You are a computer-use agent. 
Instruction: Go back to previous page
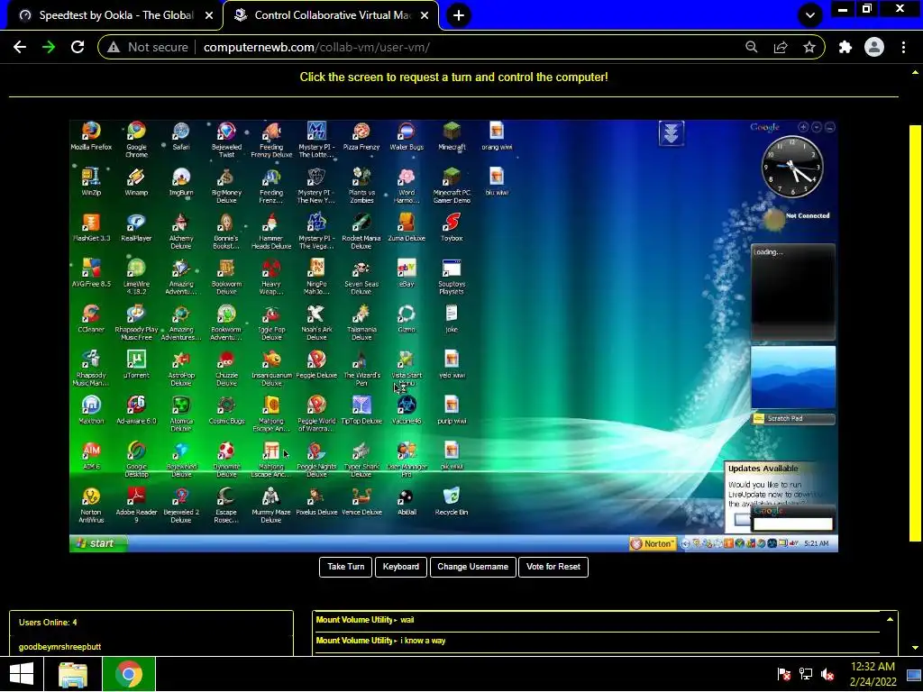click(x=20, y=47)
